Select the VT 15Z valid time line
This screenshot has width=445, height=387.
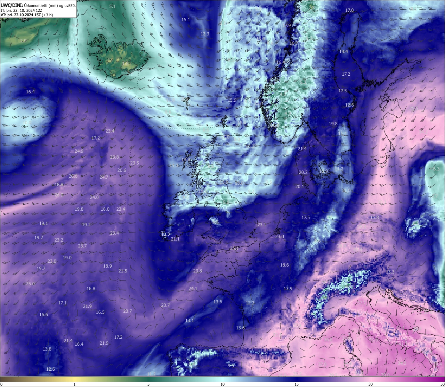click(x=27, y=15)
